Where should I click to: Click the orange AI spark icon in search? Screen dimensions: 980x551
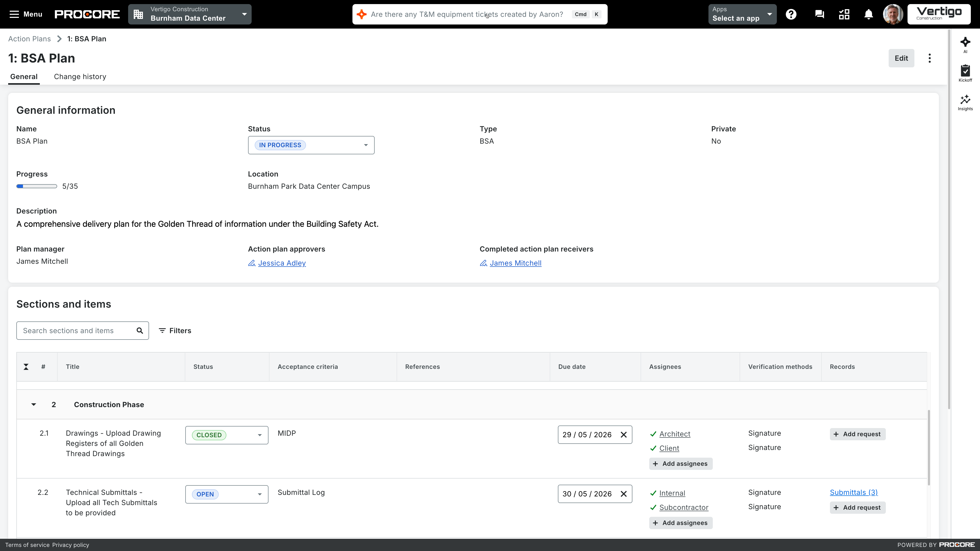coord(361,15)
